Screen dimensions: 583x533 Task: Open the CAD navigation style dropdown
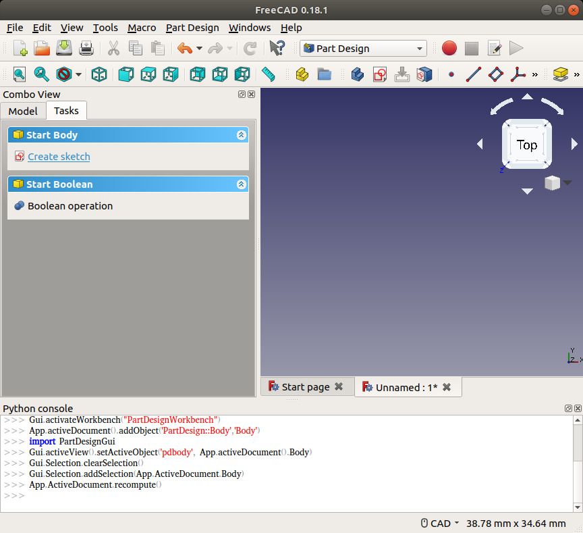tap(440, 524)
